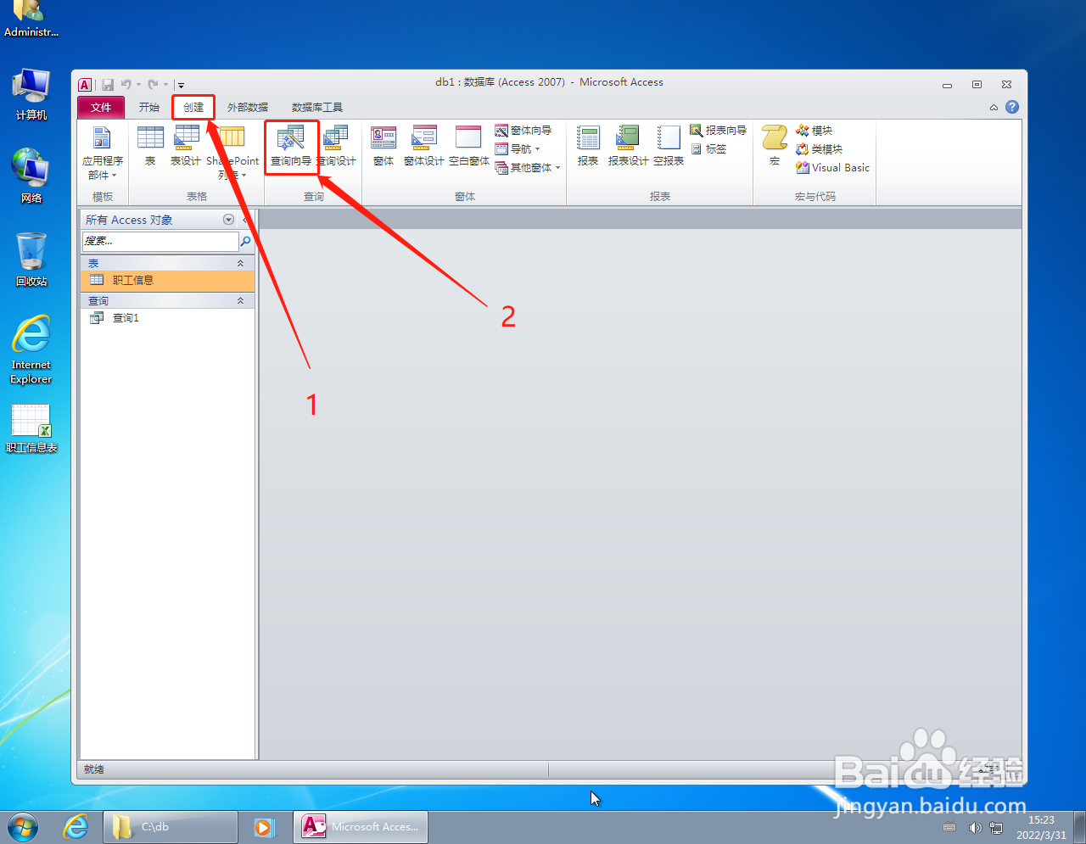Start the 窗体向导 form wizard

tap(523, 131)
